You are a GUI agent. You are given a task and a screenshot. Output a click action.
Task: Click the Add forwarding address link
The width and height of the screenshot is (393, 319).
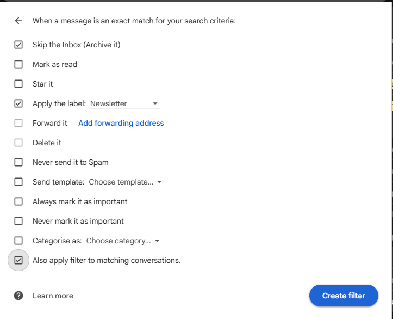click(x=121, y=123)
